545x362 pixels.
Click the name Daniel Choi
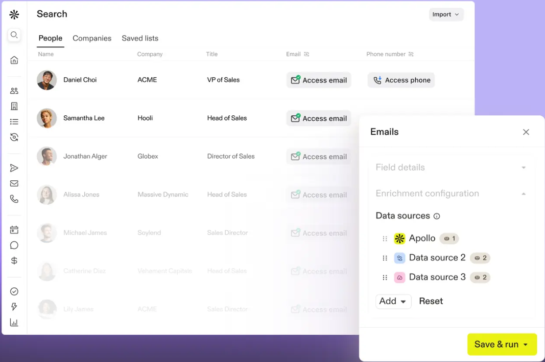coord(80,80)
